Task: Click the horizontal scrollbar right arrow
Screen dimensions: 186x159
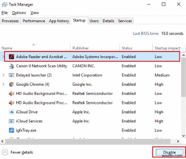Action: [x=178, y=141]
